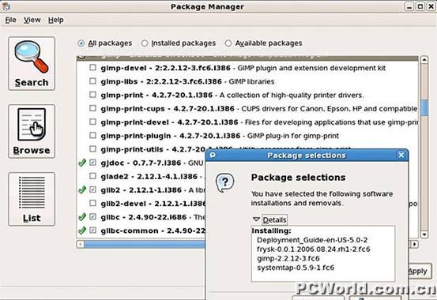This screenshot has width=437, height=300.
Task: Open the View menu
Action: click(32, 20)
